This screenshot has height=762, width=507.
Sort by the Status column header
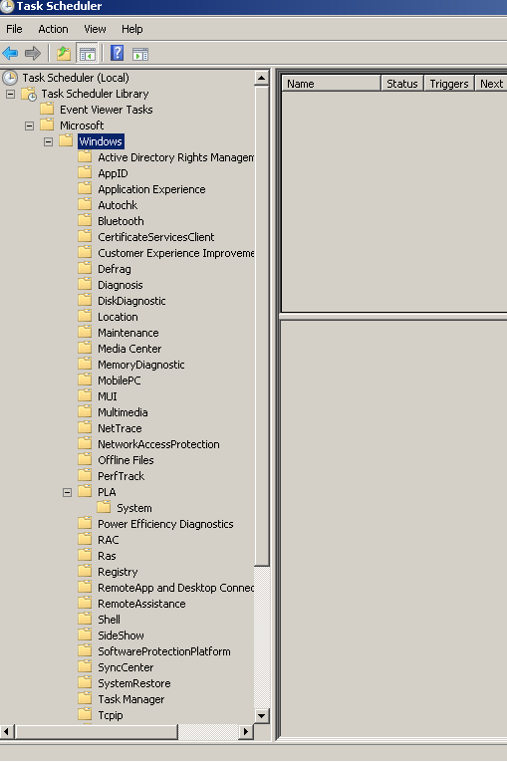402,84
